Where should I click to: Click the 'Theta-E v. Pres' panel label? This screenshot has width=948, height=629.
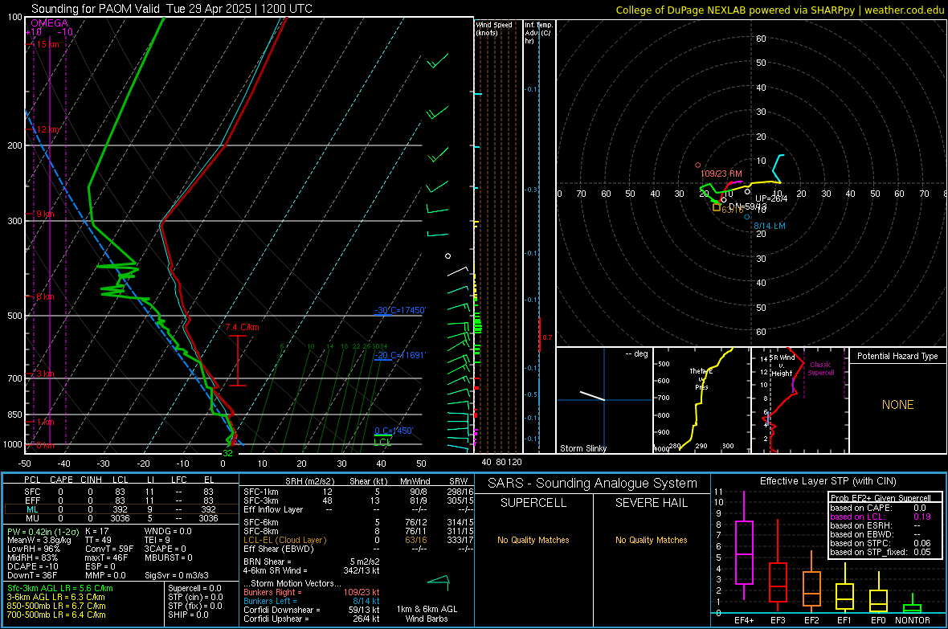(701, 378)
